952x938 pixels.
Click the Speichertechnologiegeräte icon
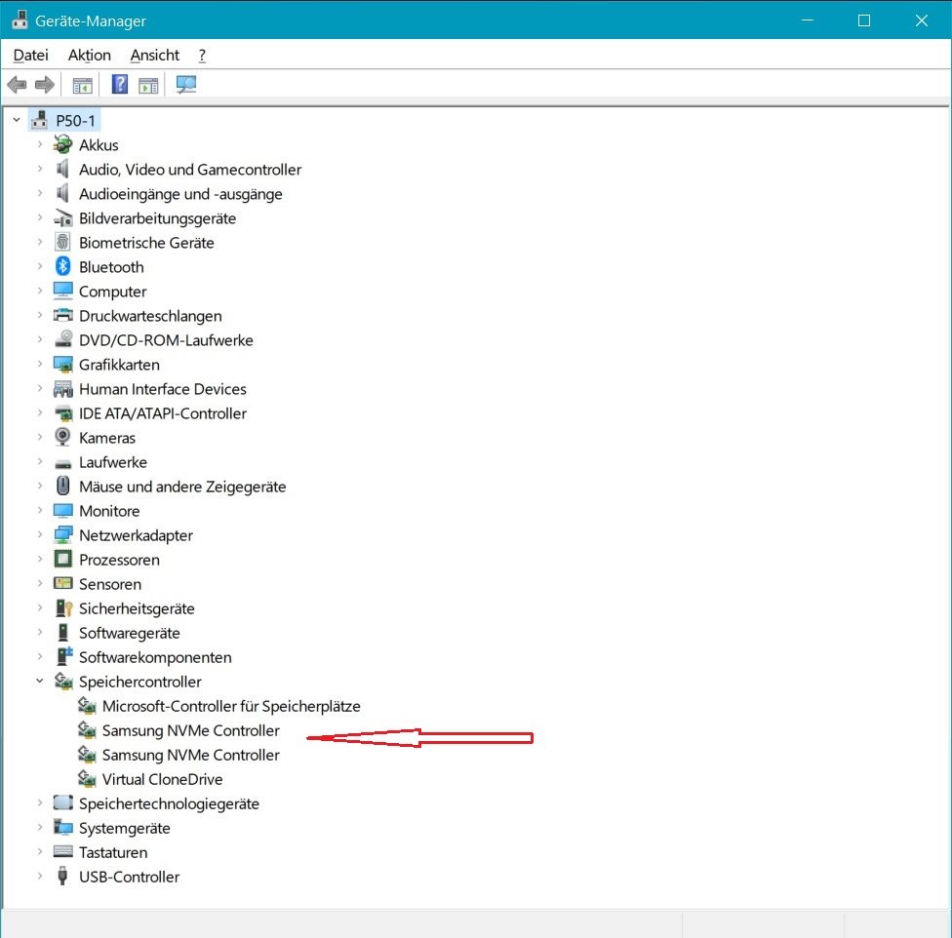point(62,802)
